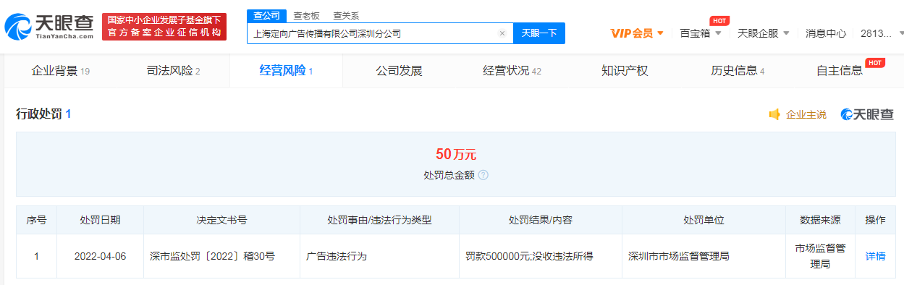
Task: Click the red 官方备案企业征信机构 banner
Action: [164, 27]
